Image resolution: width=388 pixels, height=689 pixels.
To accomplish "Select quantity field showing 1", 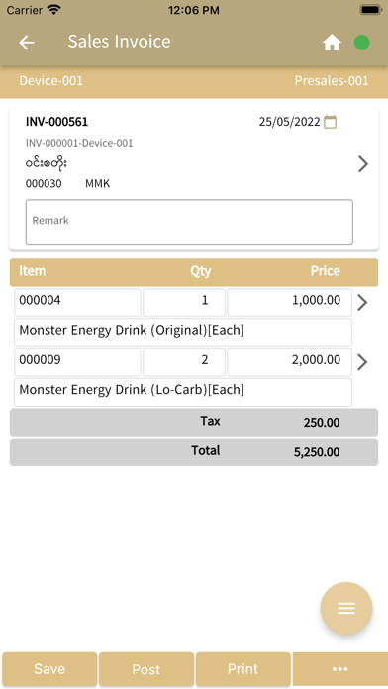I will coord(184,302).
